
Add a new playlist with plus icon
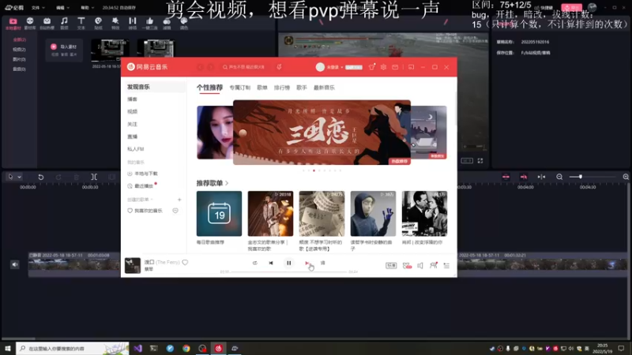179,200
